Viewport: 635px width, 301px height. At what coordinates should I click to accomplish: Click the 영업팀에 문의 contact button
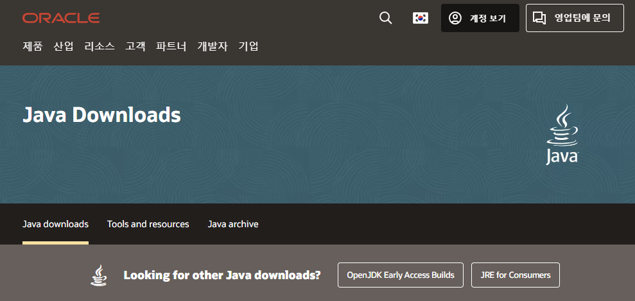click(x=575, y=18)
